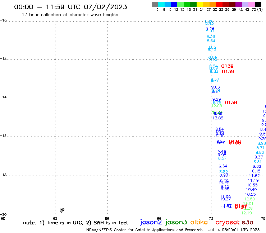This screenshot has height=233, width=266.
Task: Click the subtitle '12 hour collection of altimeter wave heights'
Action: [x=70, y=15]
